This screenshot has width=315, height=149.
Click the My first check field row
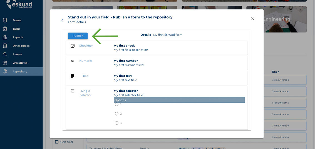[x=156, y=48]
